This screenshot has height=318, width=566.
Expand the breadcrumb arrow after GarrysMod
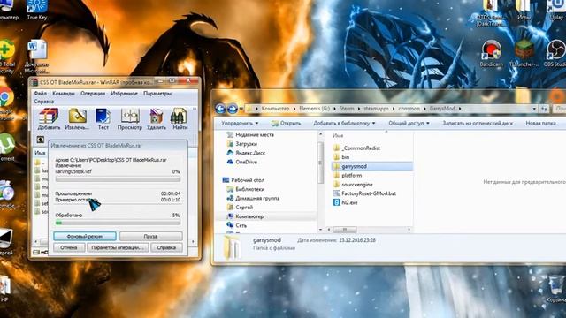460,109
